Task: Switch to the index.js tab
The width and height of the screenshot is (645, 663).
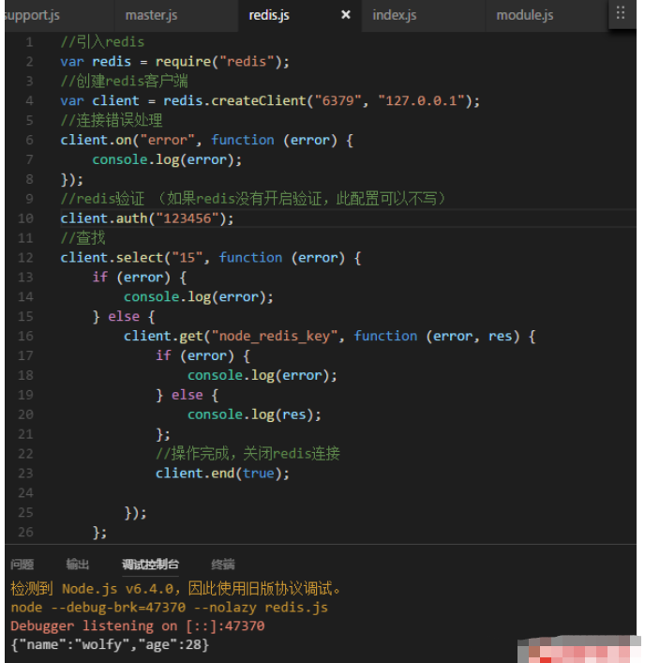Action: [395, 16]
